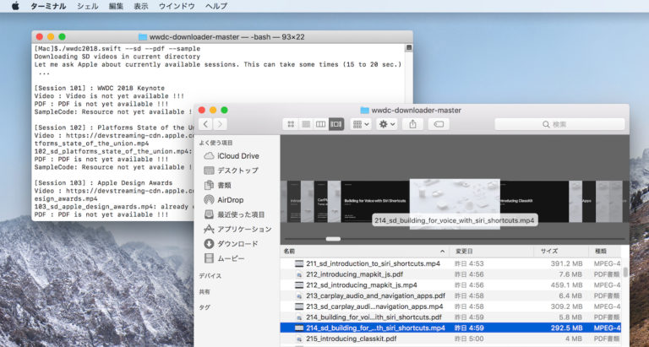
Task: Click Terminal line '[Session 103] : Apple Design Awards'
Action: tap(103, 183)
